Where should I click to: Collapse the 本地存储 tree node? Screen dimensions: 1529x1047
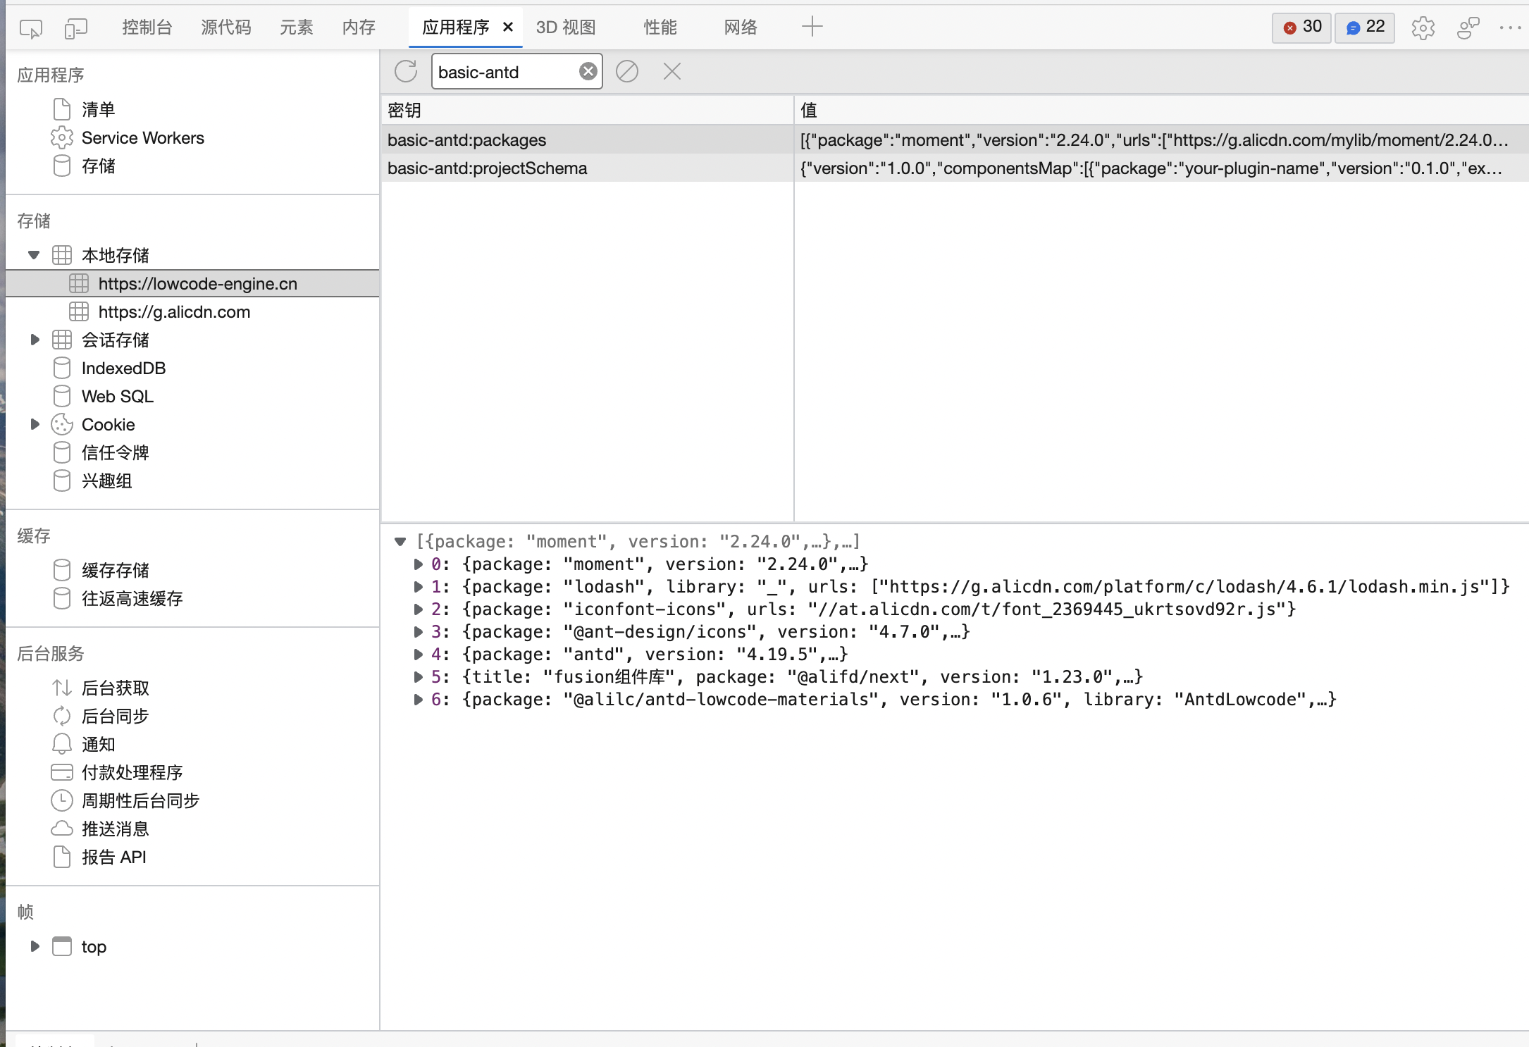click(34, 255)
